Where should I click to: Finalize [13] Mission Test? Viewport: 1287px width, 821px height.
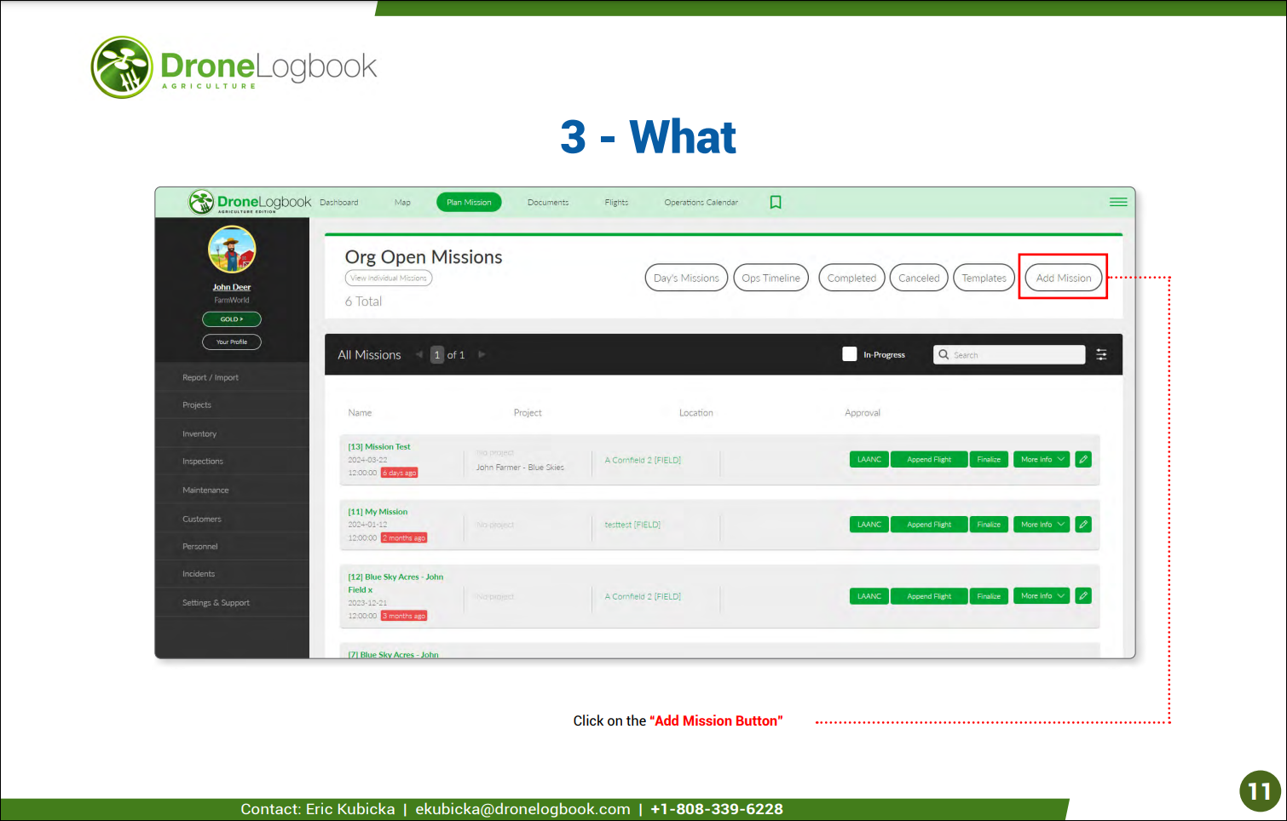click(x=989, y=459)
